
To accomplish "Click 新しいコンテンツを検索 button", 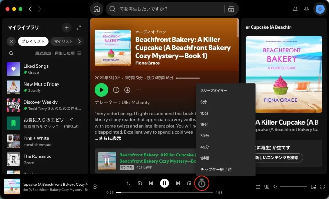I will coord(277,158).
